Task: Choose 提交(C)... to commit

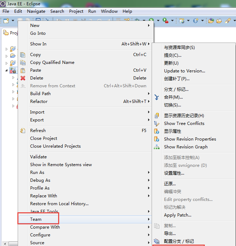Action: [x=194, y=55]
